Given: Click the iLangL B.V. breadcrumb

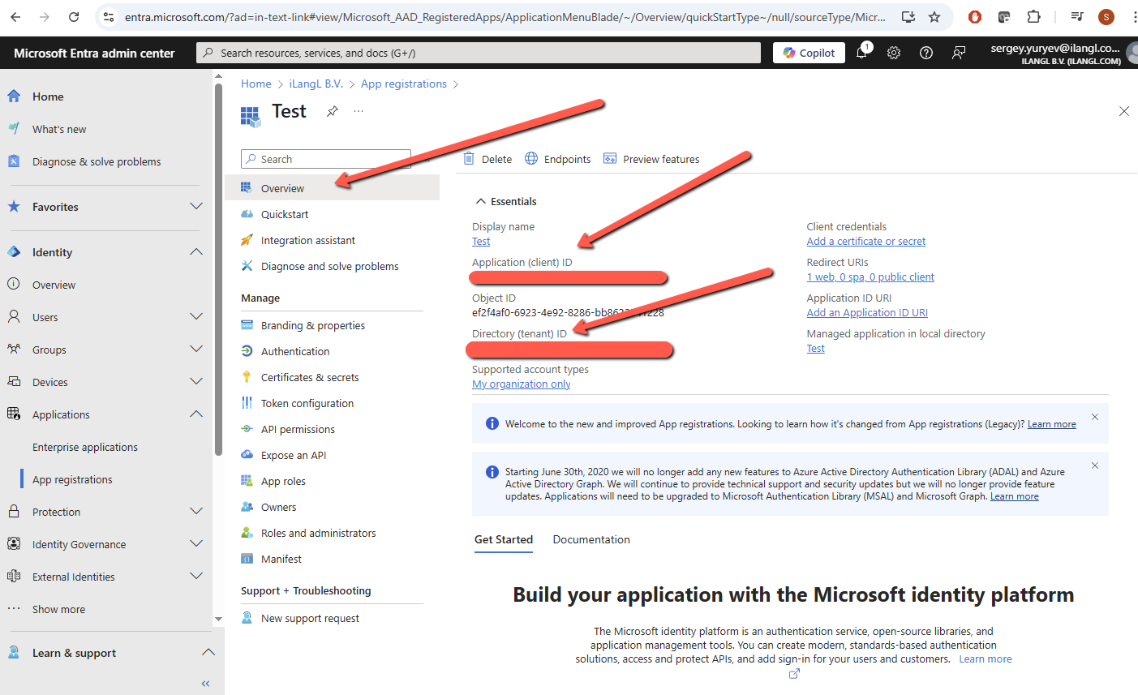Looking at the screenshot, I should 316,84.
